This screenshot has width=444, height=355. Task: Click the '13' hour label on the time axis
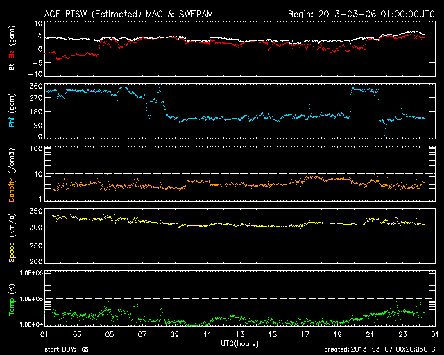point(240,334)
